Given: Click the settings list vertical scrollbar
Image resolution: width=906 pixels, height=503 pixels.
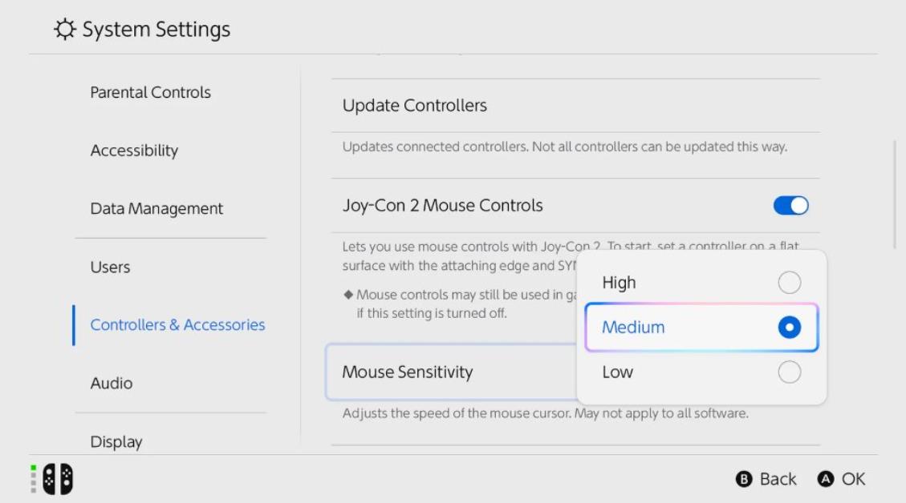Looking at the screenshot, I should (x=896, y=196).
